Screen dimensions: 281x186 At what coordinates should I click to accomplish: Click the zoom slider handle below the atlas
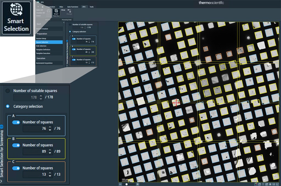click(x=126, y=184)
